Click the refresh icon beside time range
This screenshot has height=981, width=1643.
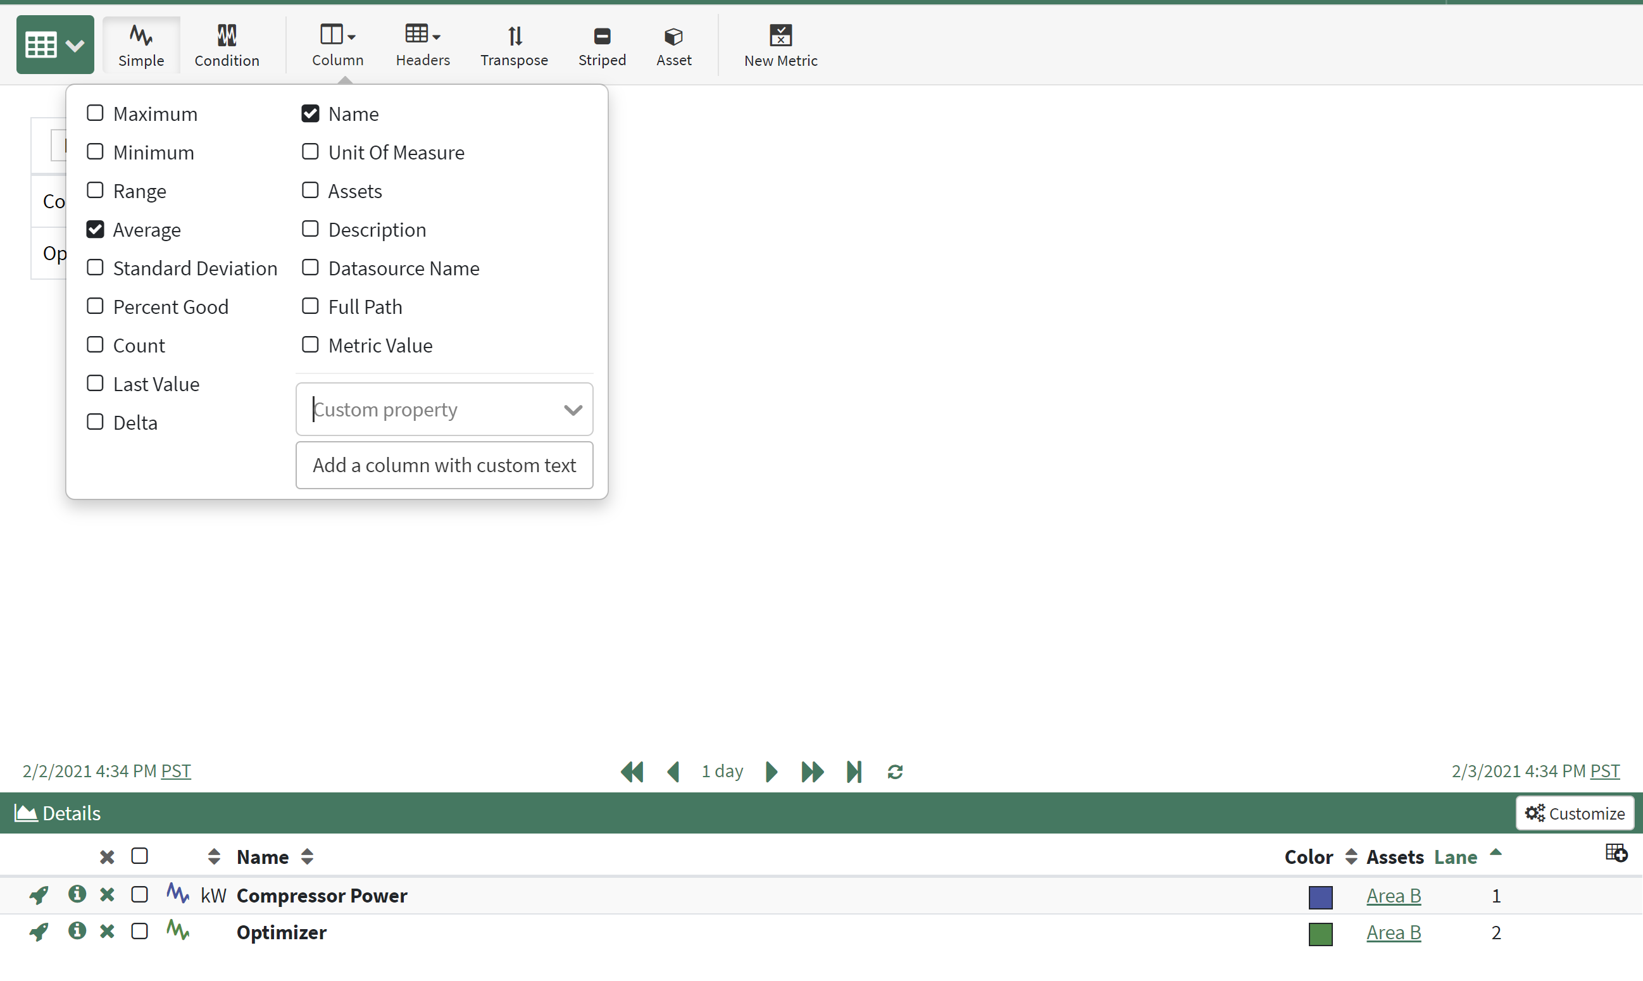coord(895,772)
